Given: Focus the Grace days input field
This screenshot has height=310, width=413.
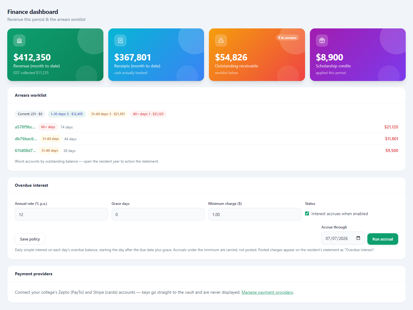Looking at the screenshot, I should pos(158,214).
